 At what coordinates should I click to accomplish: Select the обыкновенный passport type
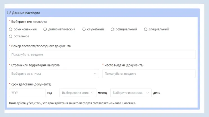[10, 29]
